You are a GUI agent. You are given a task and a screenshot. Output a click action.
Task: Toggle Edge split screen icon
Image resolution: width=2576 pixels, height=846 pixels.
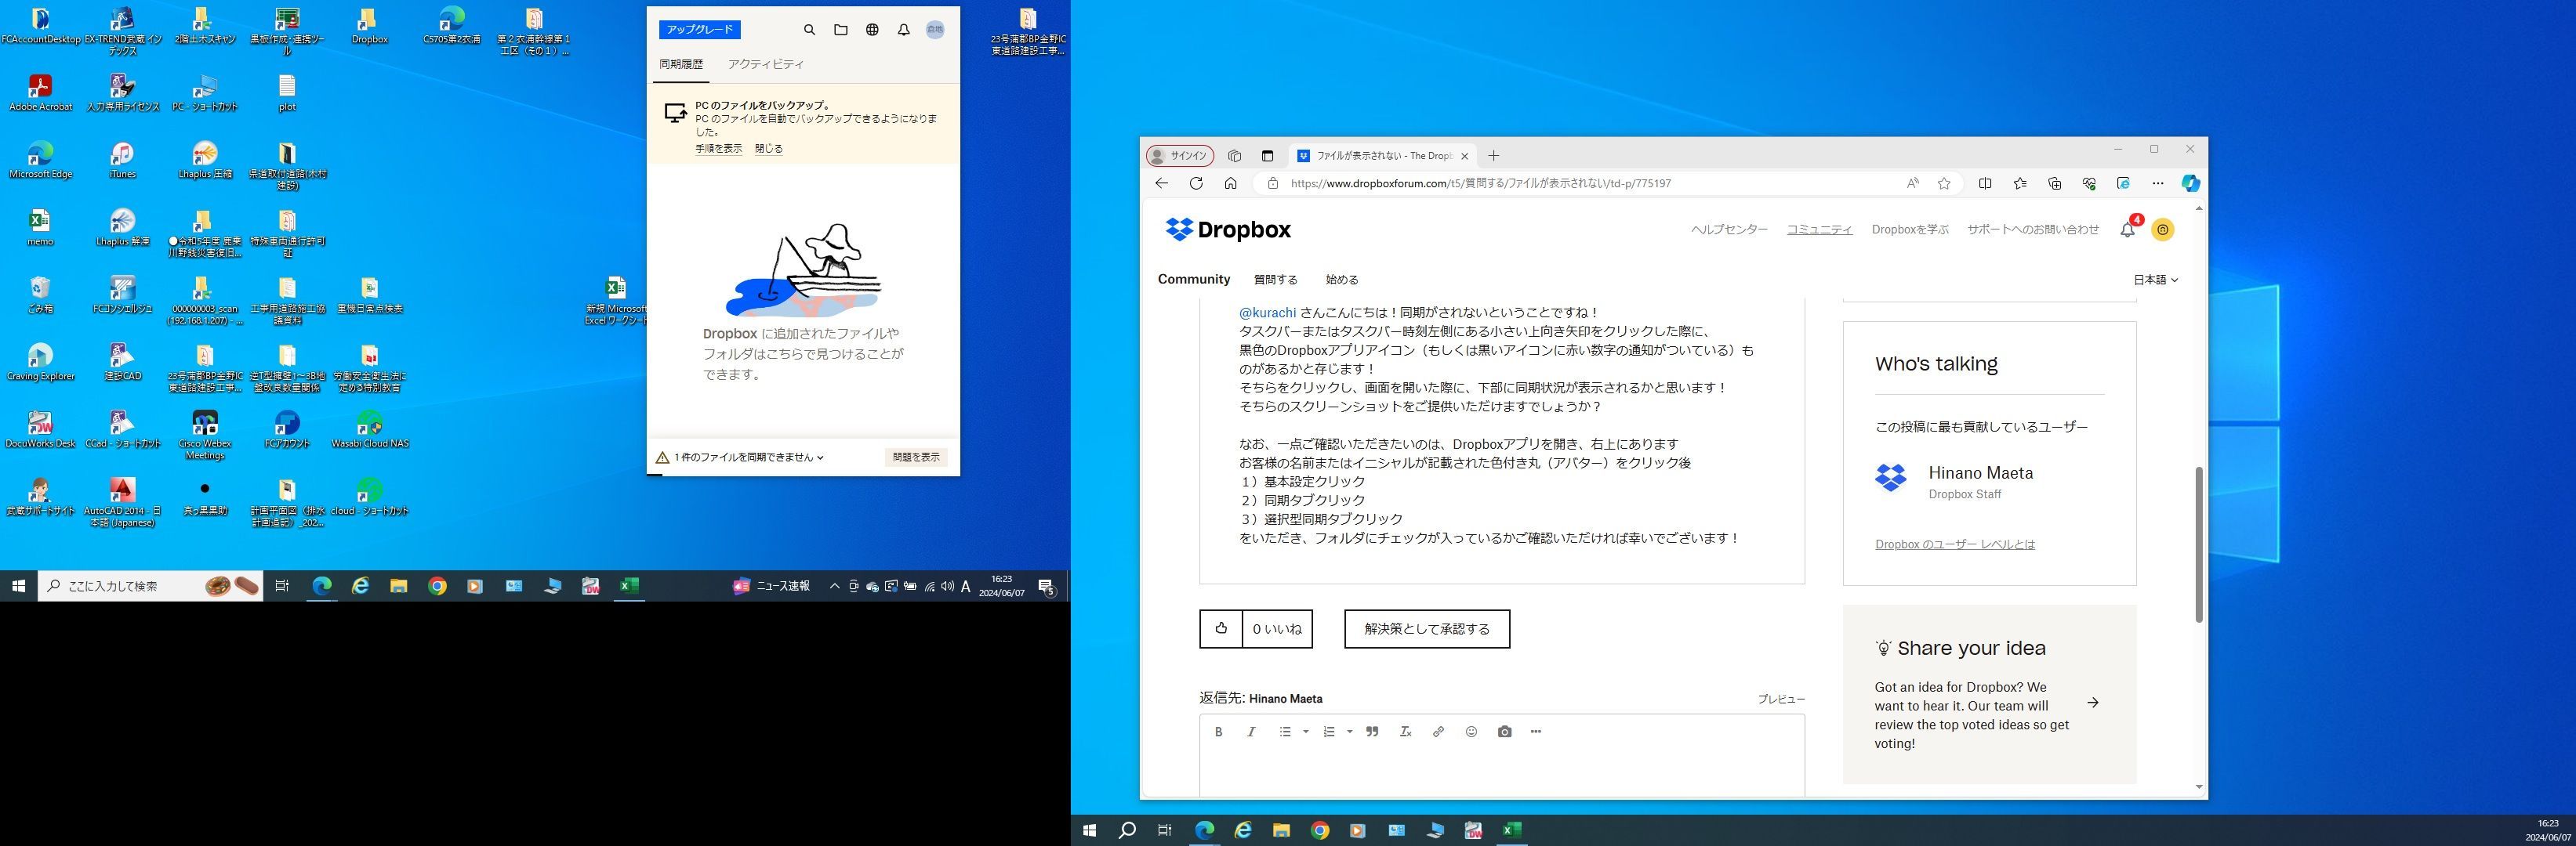pyautogui.click(x=1985, y=184)
